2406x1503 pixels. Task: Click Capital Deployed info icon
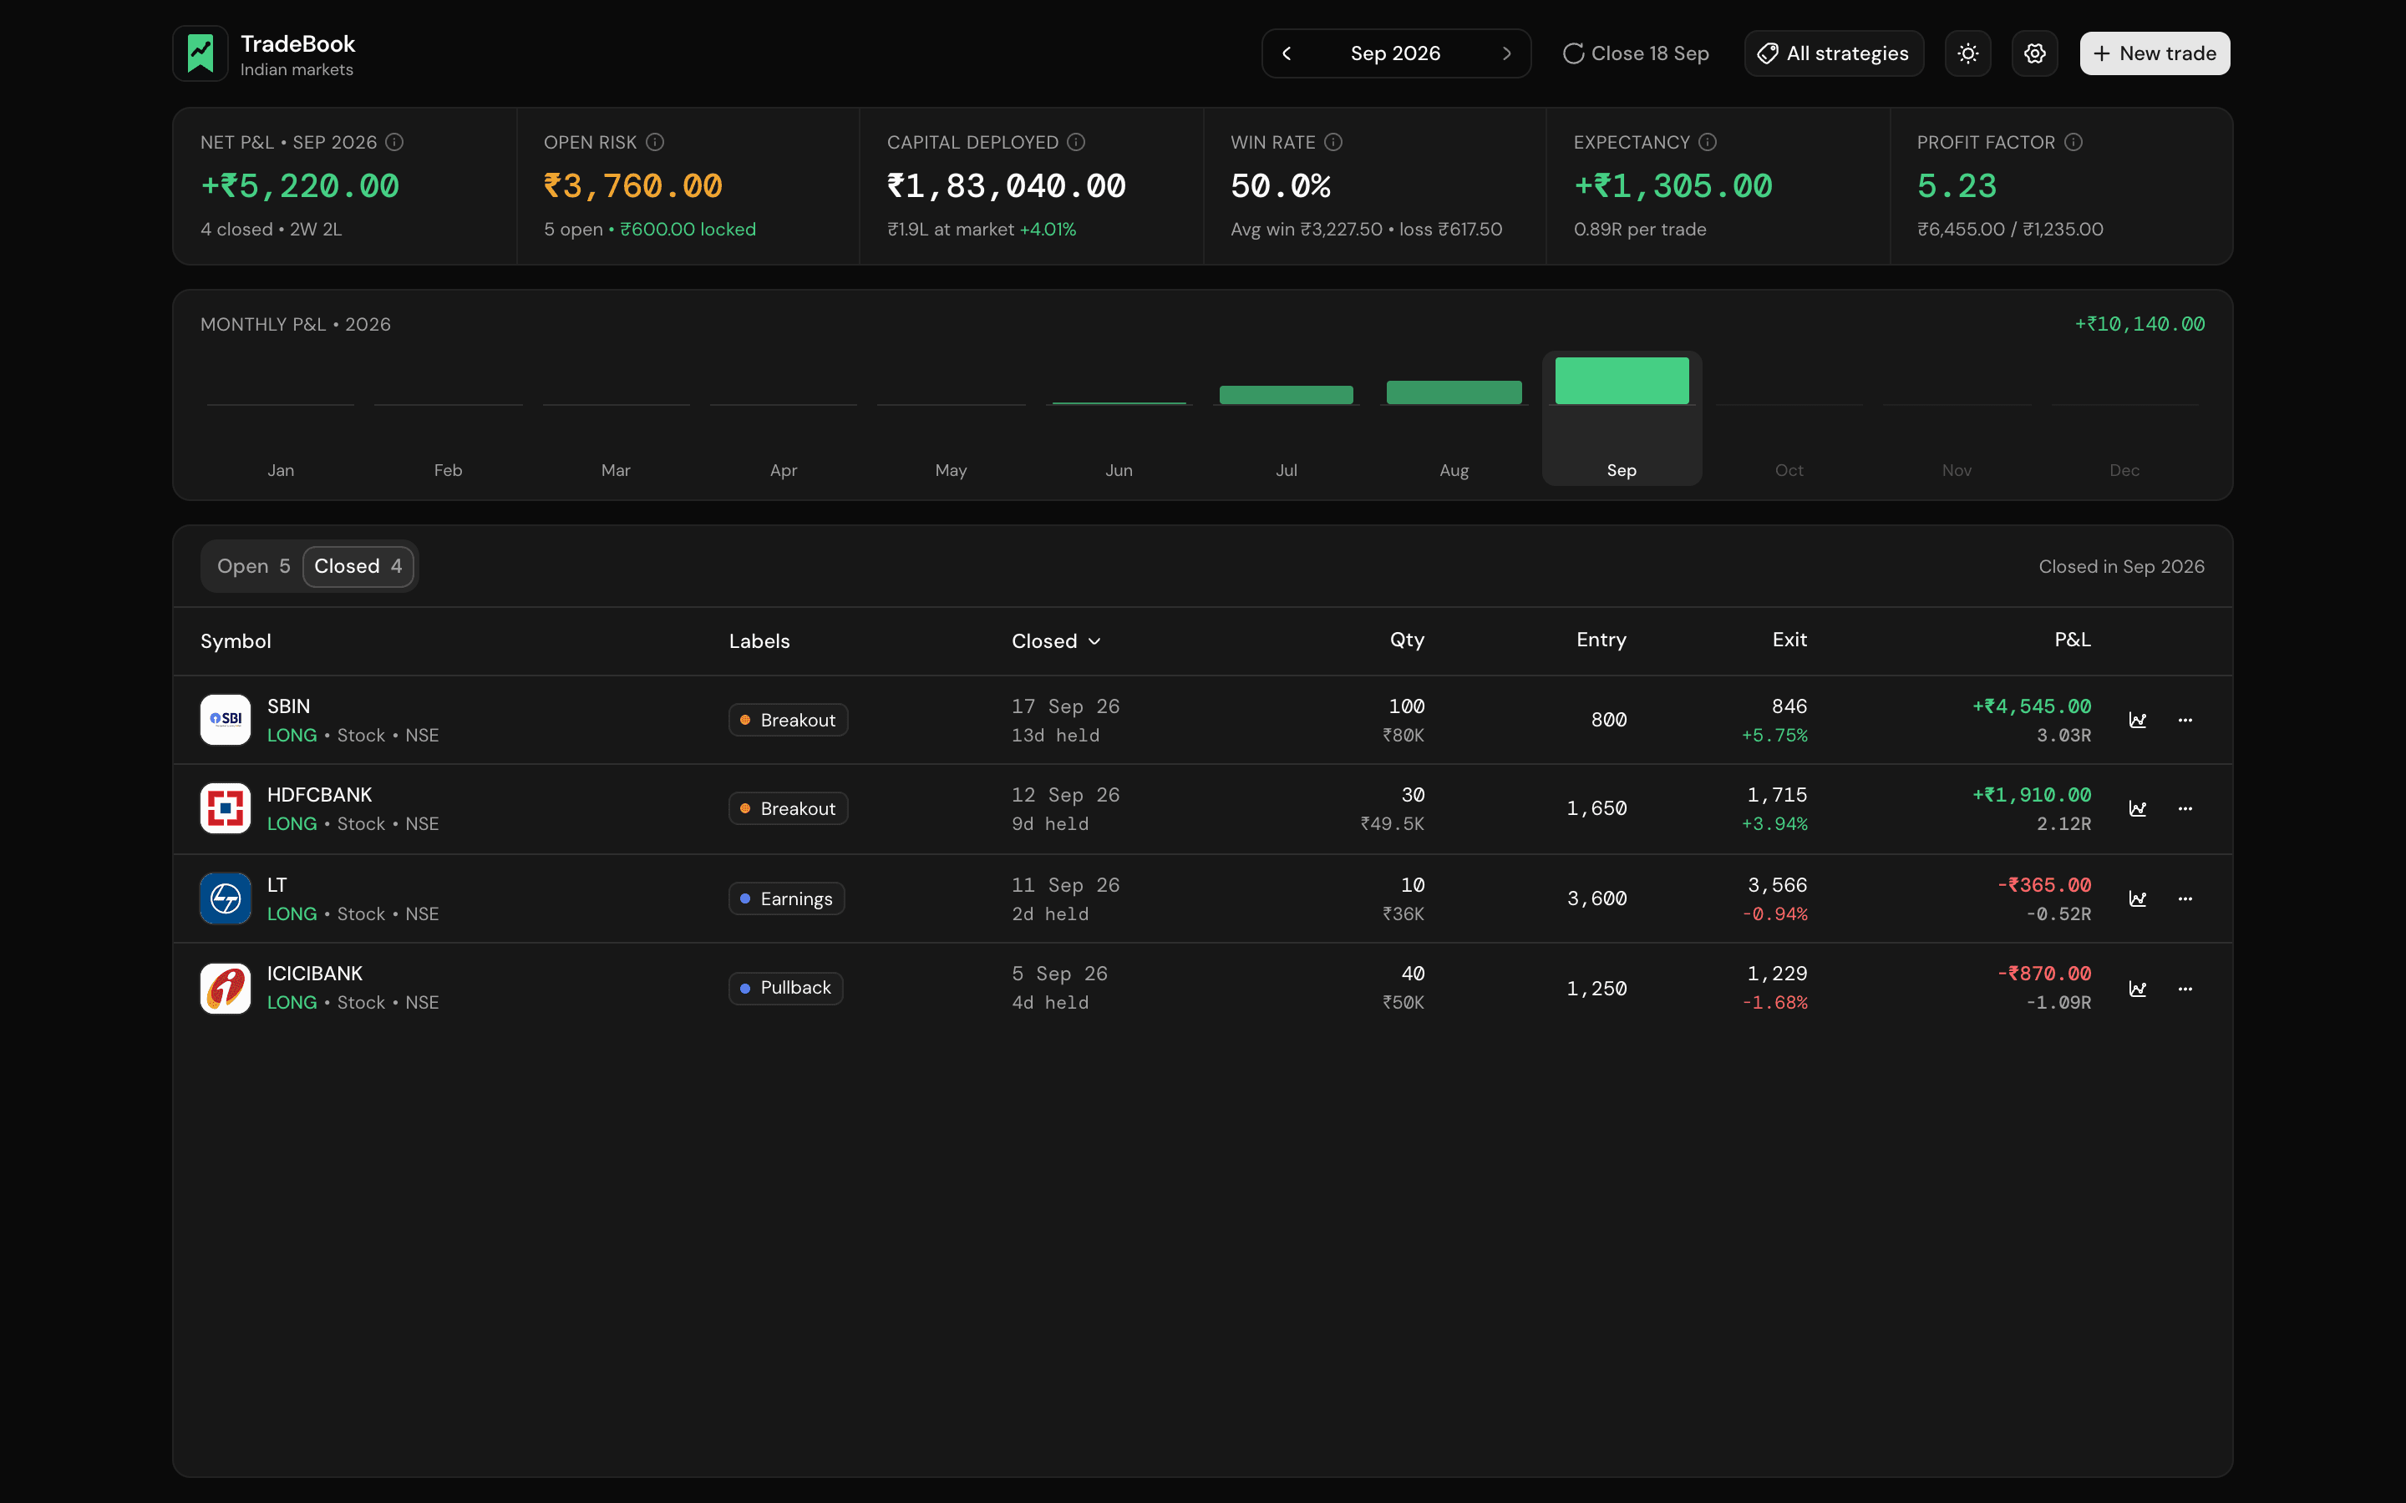(1076, 142)
